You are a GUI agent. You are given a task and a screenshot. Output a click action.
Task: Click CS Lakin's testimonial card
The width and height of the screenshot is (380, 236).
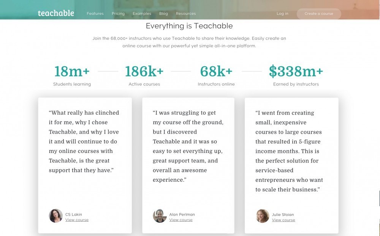click(x=85, y=165)
